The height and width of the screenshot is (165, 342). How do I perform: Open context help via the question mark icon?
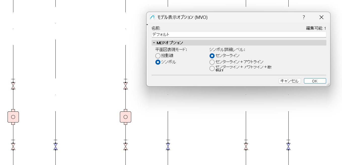[304, 17]
